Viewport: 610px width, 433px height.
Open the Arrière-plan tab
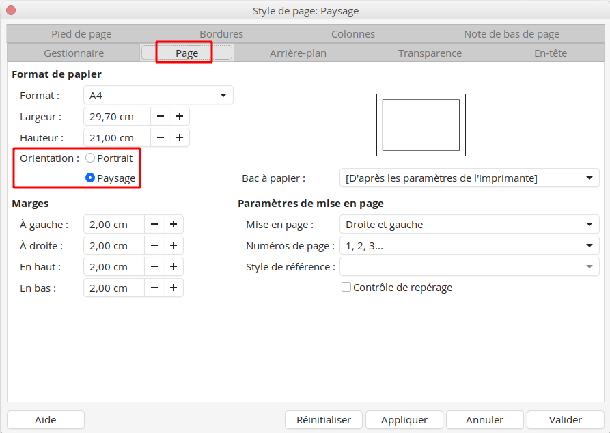(298, 53)
